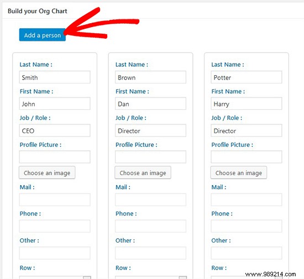Viewport: 304px width, 279px height.
Task: Edit the First Name field containing John
Action: pos(55,104)
